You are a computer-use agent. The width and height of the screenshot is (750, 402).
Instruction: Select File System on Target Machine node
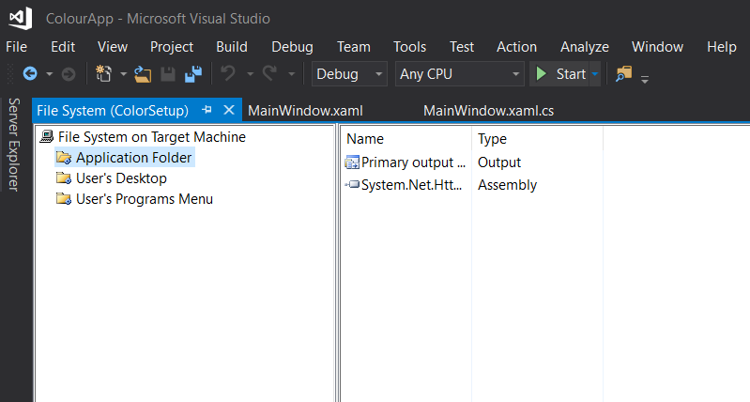pyautogui.click(x=152, y=137)
